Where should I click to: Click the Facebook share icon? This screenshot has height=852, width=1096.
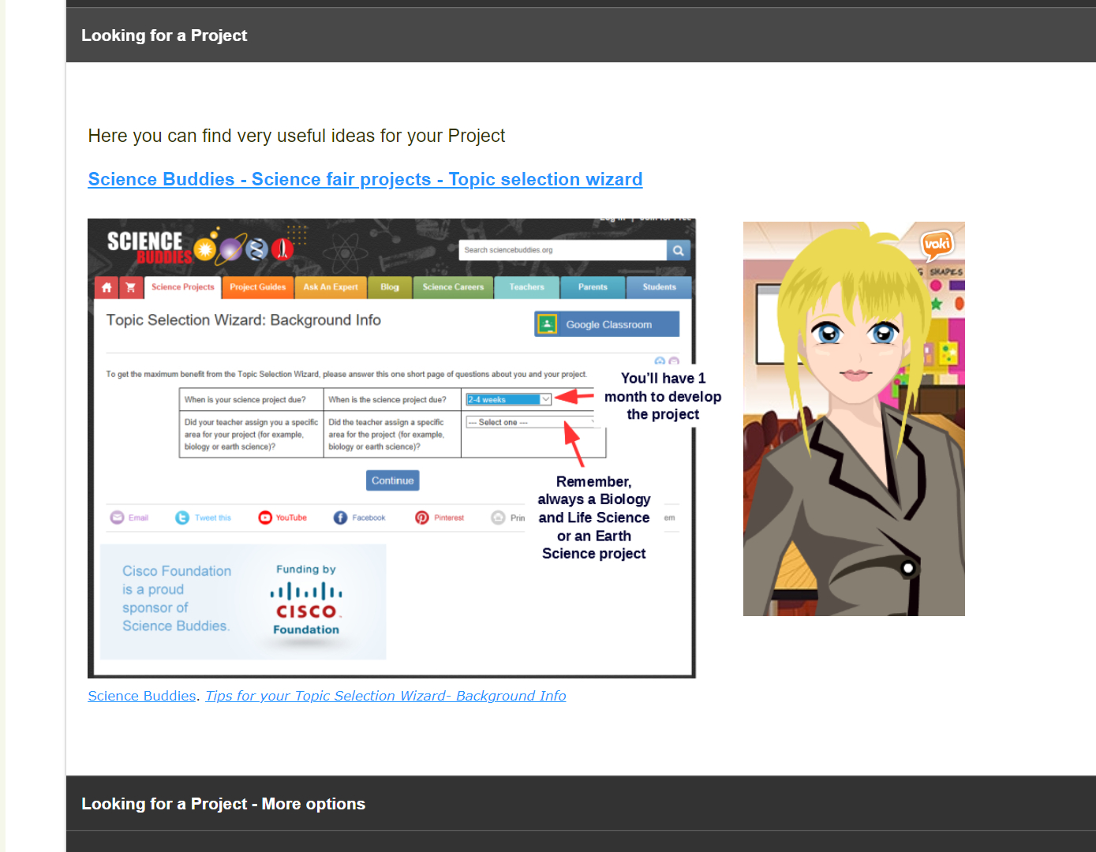coord(340,518)
